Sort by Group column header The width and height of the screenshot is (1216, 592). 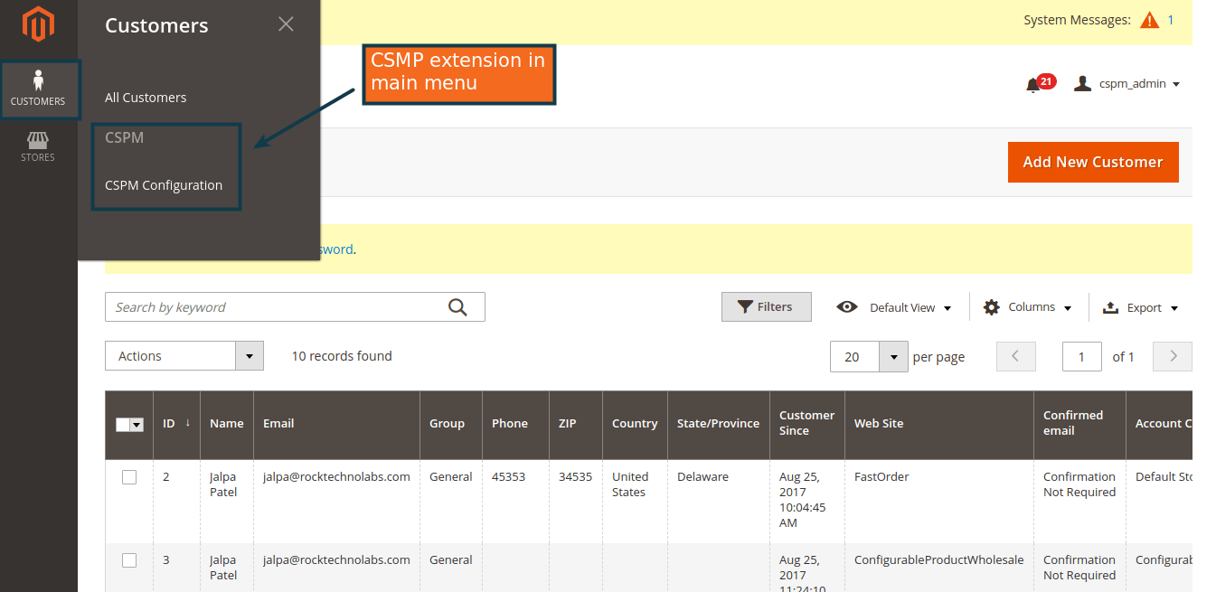450,423
